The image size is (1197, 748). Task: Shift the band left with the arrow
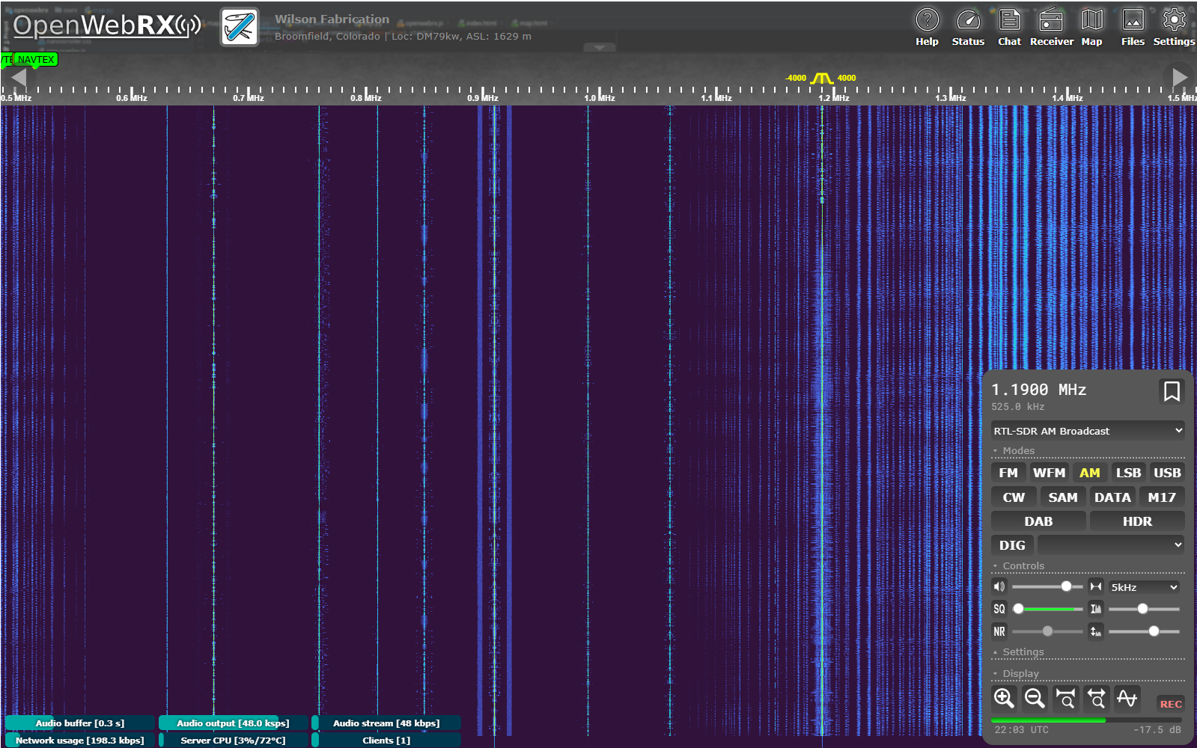point(19,76)
